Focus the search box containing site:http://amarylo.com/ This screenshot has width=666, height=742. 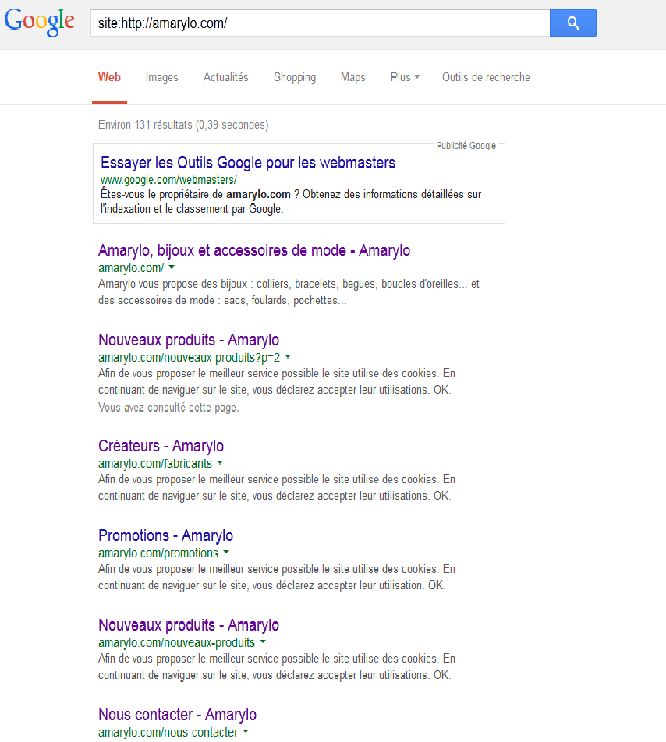pos(320,23)
